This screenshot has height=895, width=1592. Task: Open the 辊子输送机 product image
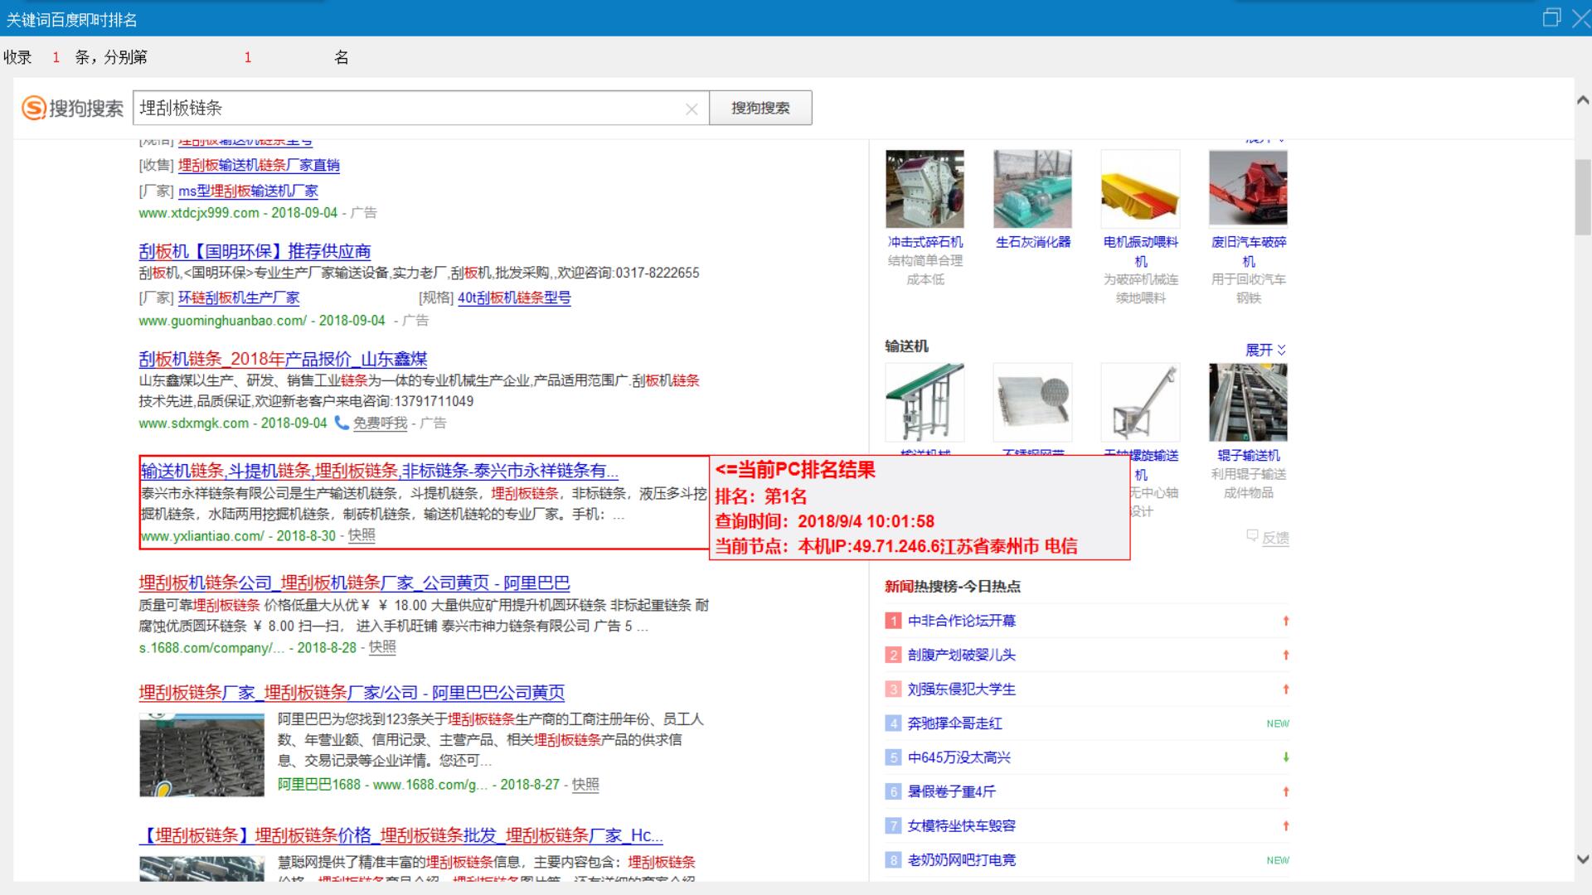[1248, 402]
